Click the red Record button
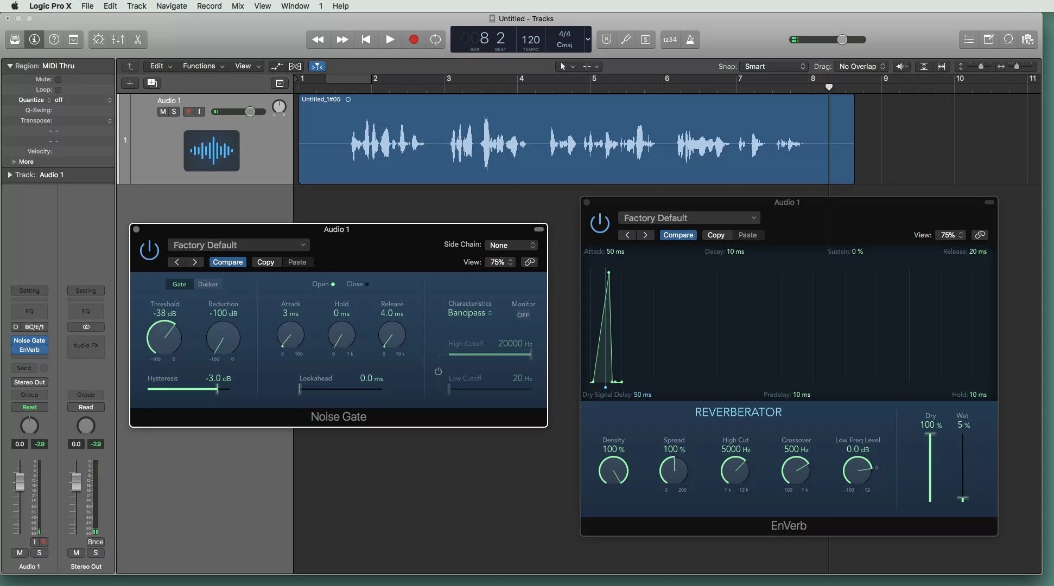The width and height of the screenshot is (1054, 586). [x=414, y=40]
